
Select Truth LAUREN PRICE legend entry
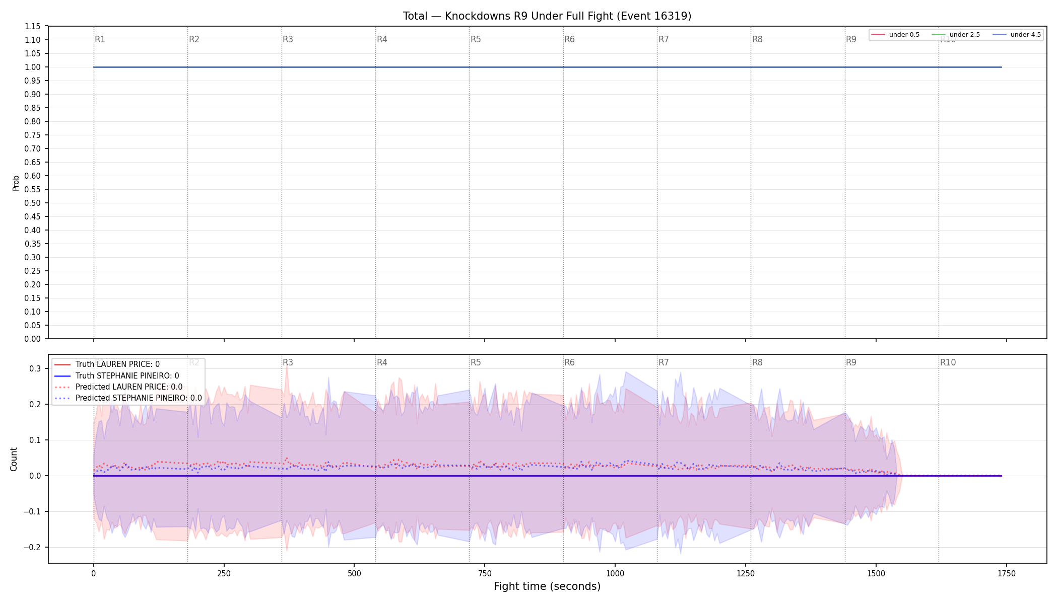[x=107, y=364]
